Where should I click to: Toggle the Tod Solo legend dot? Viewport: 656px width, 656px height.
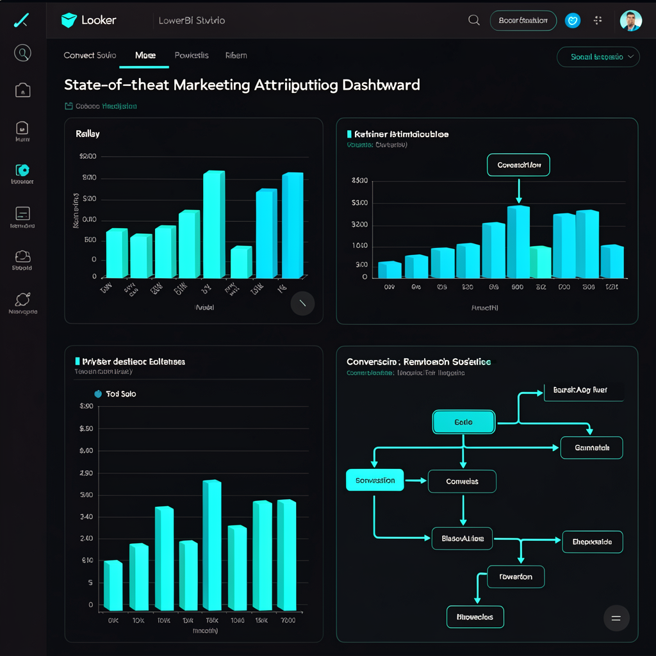point(98,394)
